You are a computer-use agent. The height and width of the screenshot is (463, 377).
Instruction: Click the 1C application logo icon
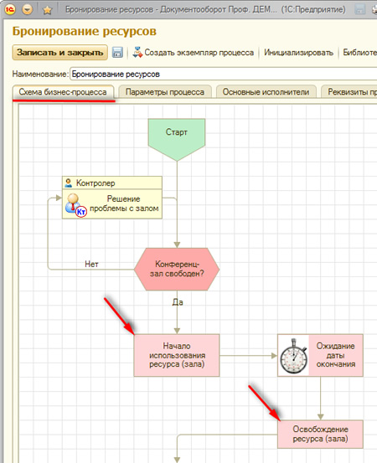coord(10,9)
